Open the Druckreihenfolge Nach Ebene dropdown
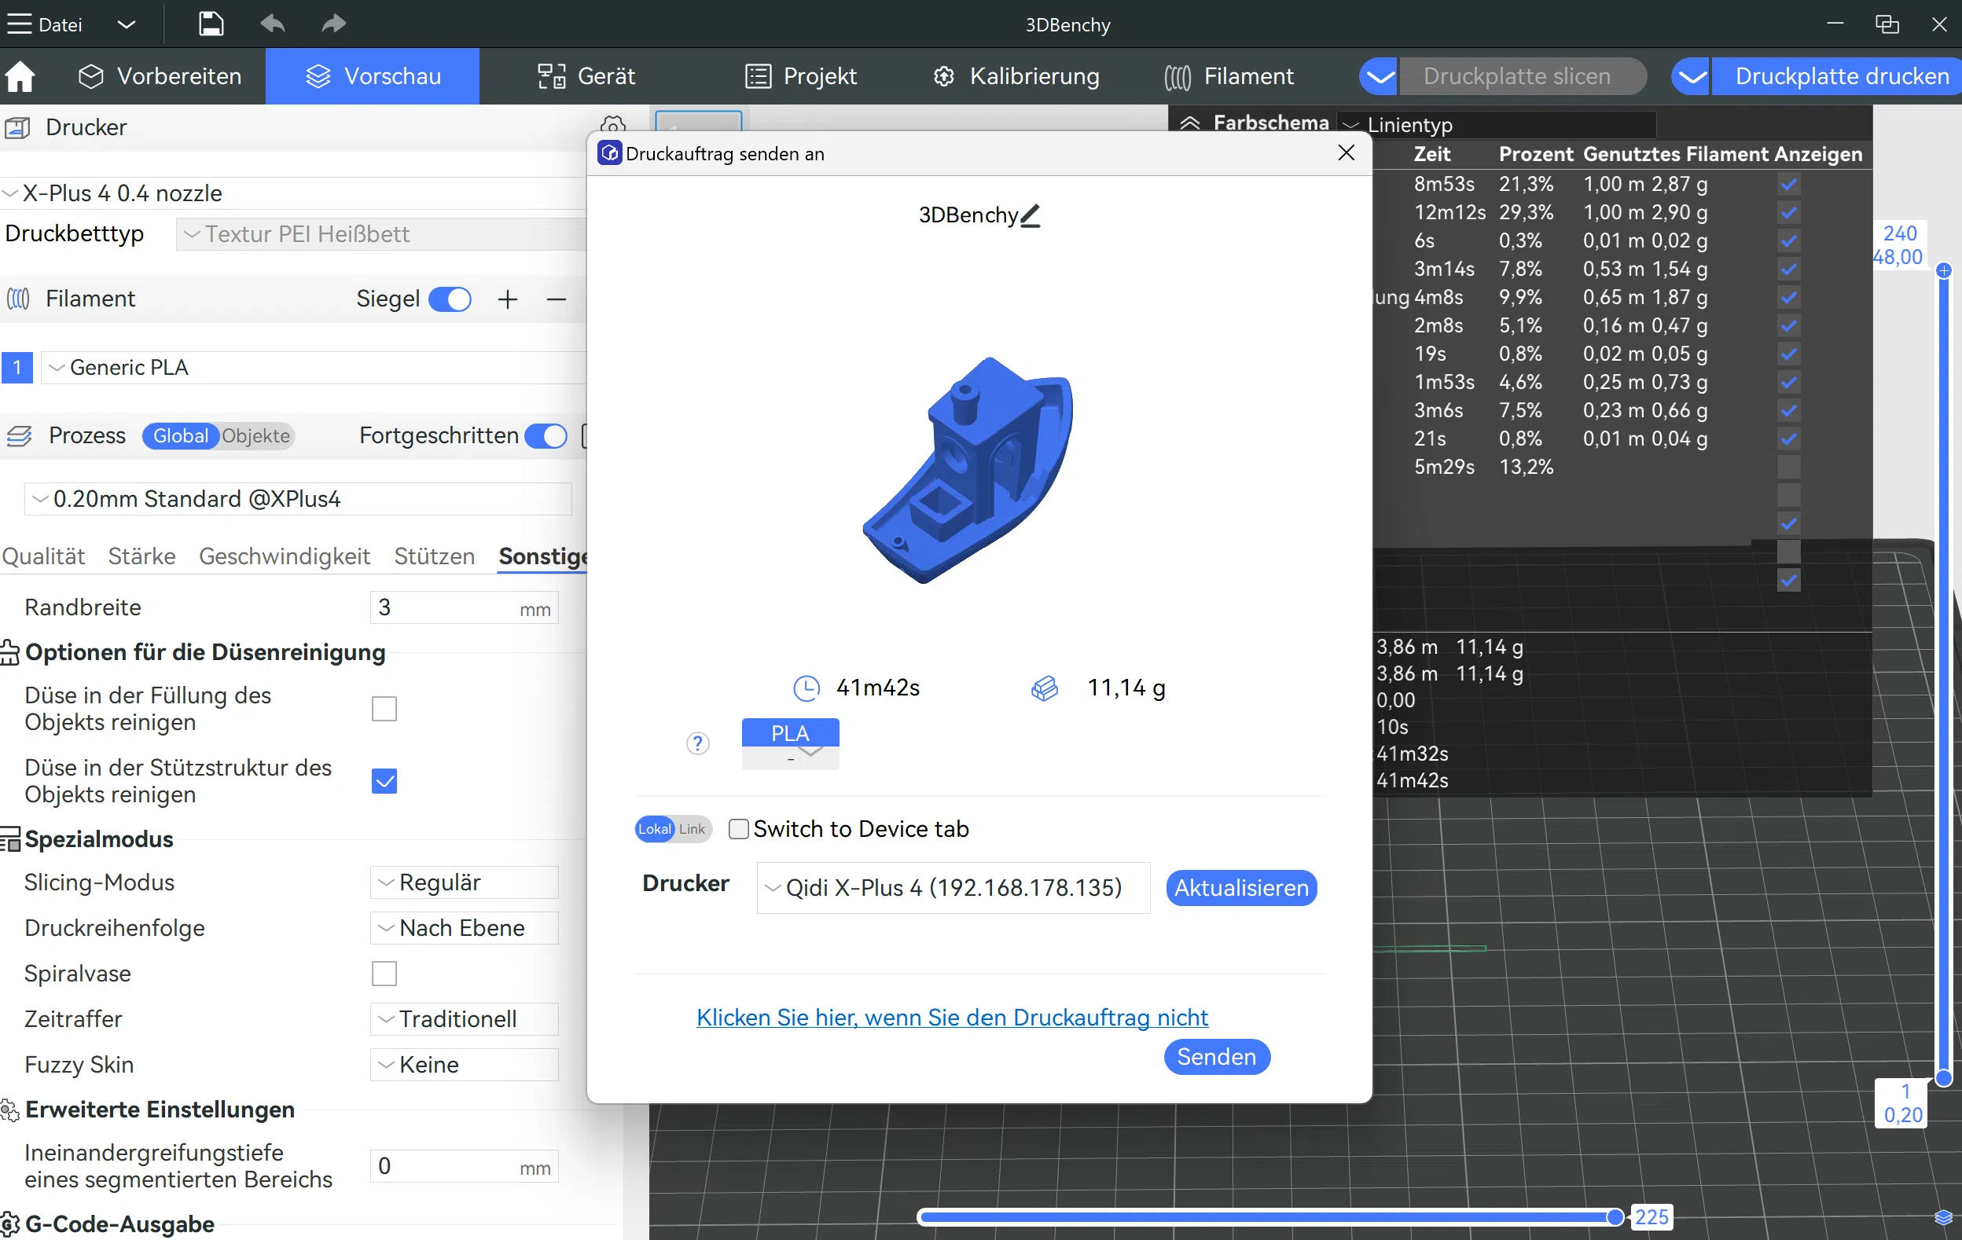This screenshot has height=1240, width=1962. (x=465, y=928)
